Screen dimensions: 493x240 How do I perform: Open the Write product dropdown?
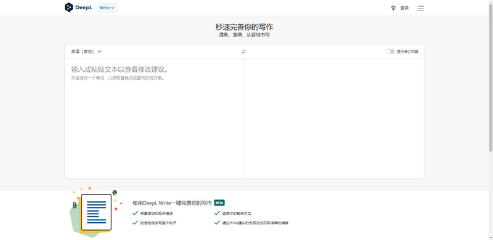pyautogui.click(x=107, y=8)
